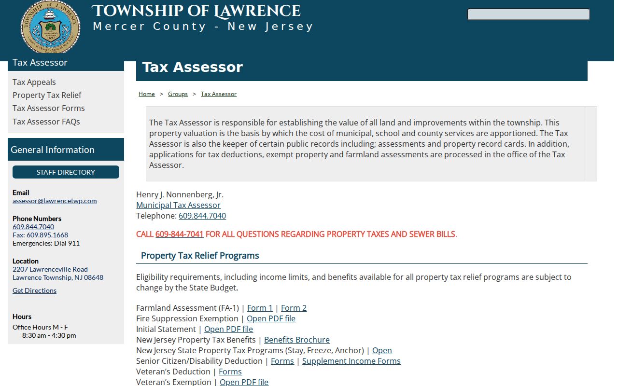Open Tax Assessor FAQs in the sidebar
618x386 pixels.
pos(46,122)
